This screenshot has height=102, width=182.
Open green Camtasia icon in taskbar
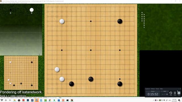point(45,100)
